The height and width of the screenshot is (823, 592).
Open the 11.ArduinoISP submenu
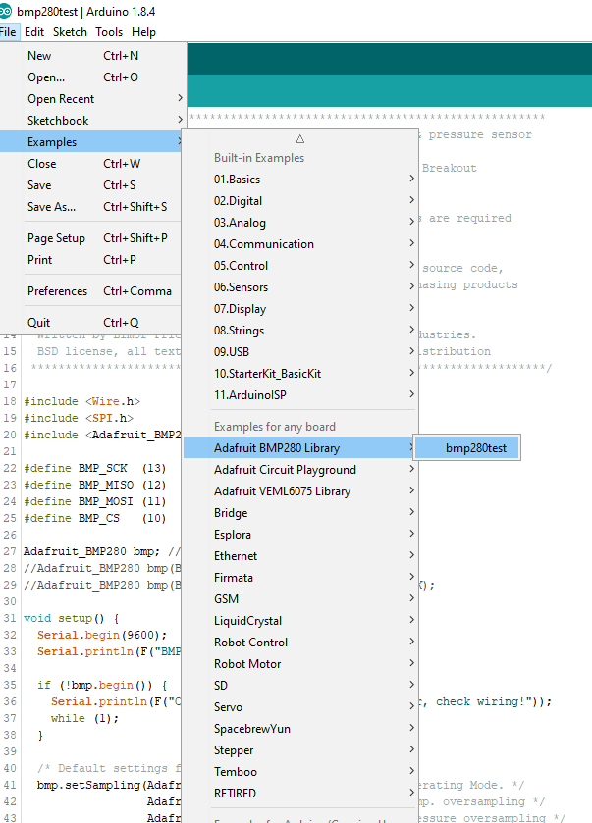(x=300, y=394)
